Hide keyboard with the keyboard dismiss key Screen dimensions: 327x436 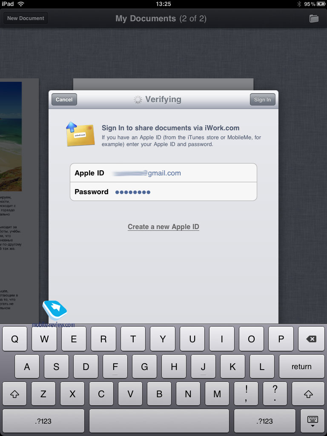click(313, 421)
